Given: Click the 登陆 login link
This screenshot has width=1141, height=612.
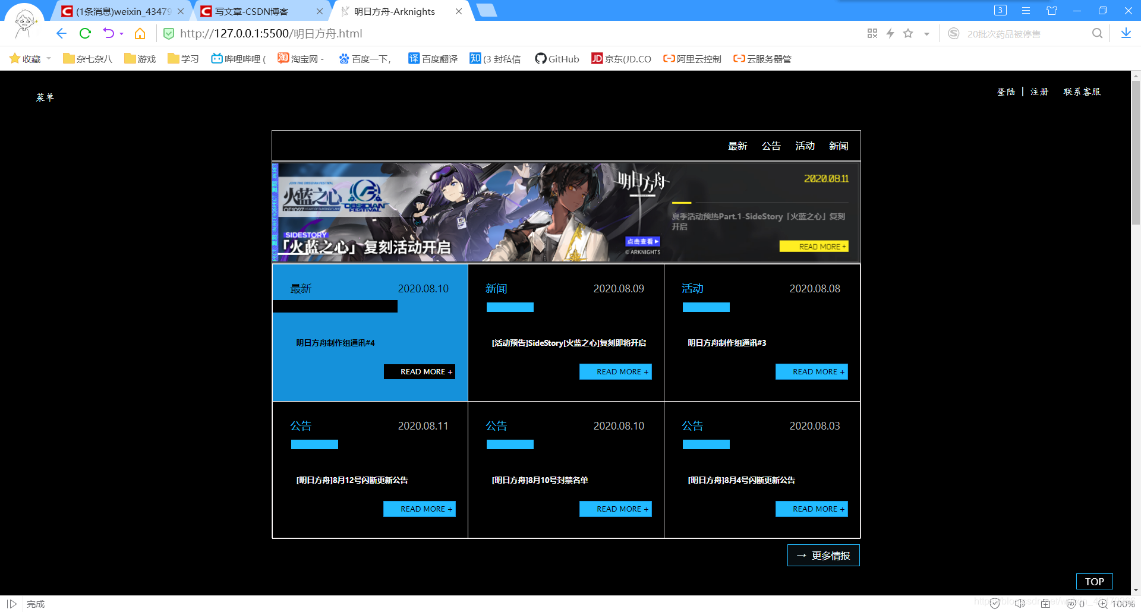Looking at the screenshot, I should (1006, 92).
